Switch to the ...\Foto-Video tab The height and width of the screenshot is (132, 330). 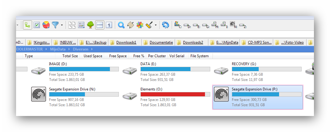[290, 42]
